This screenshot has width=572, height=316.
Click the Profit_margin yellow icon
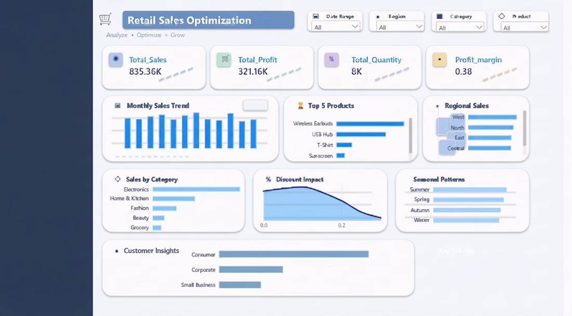point(439,59)
